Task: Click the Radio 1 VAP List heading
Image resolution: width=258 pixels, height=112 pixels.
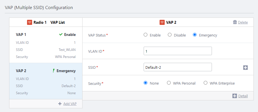Action: click(x=49, y=22)
